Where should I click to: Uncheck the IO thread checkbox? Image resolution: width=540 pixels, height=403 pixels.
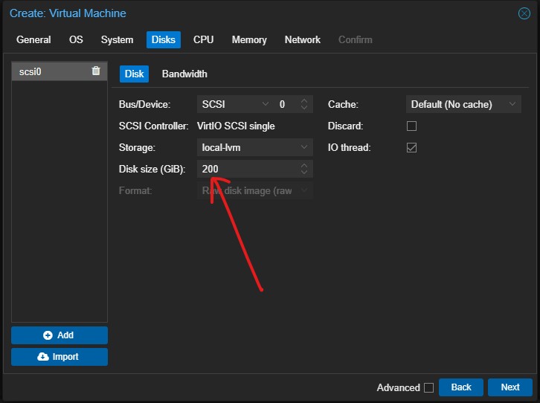point(411,148)
